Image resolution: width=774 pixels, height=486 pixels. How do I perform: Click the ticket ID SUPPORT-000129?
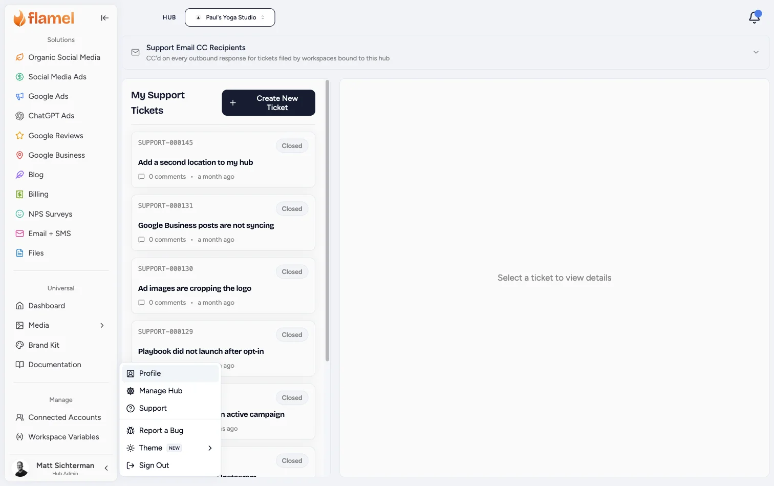[165, 332]
